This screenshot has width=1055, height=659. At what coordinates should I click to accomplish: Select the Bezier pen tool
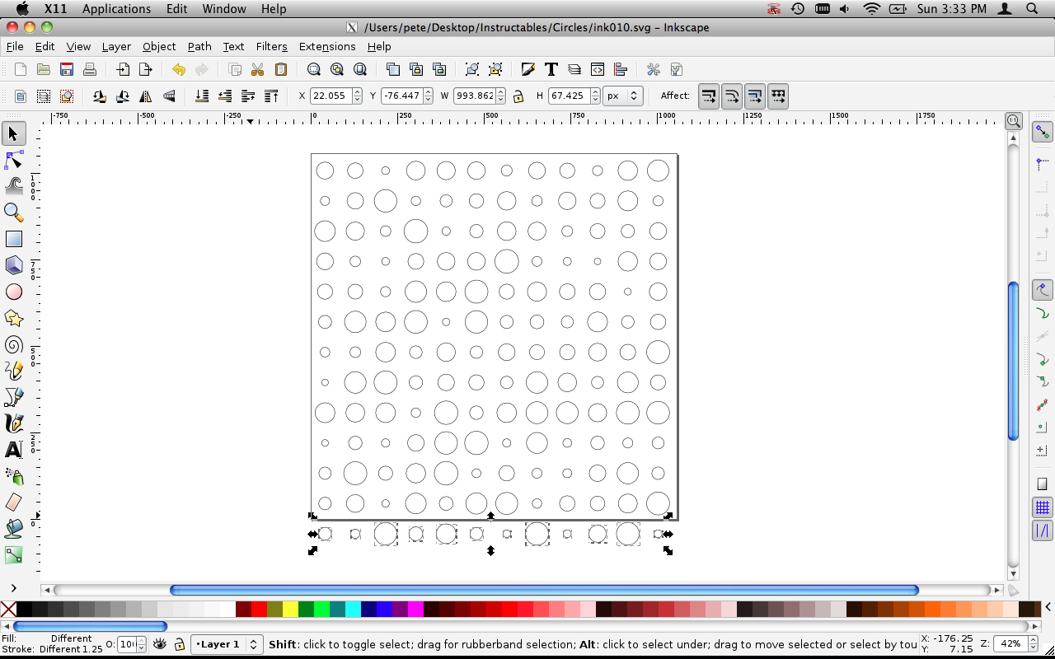(x=14, y=397)
